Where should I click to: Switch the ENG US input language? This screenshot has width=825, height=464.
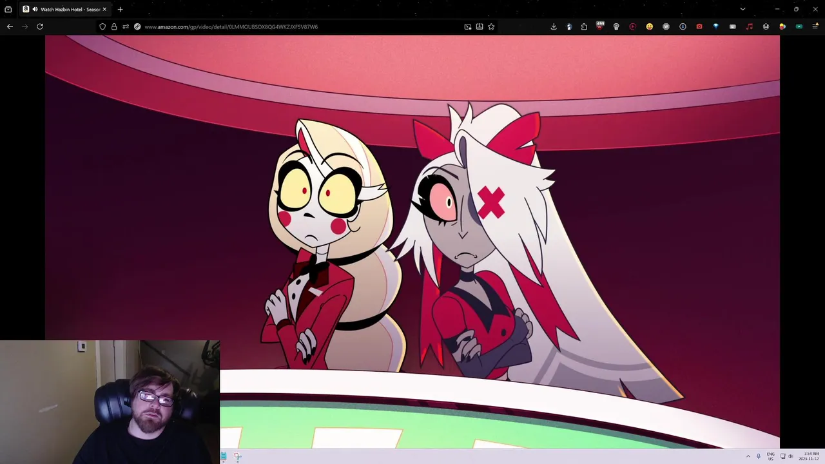(x=771, y=456)
